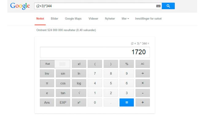204x115 pixels.
Task: Click the sin function key
Action: (x=63, y=73)
